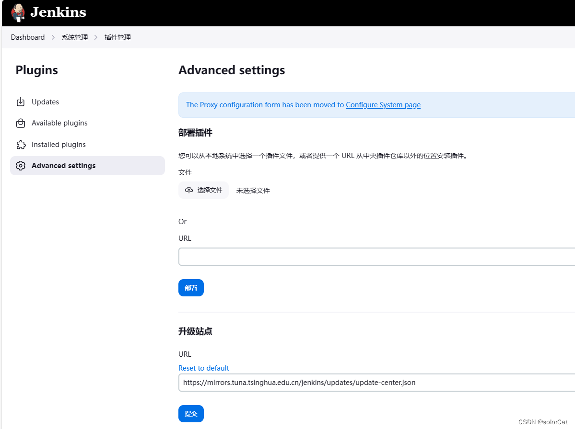Open the 系统管理 breadcrumb
This screenshot has width=575, height=429.
pyautogui.click(x=75, y=37)
